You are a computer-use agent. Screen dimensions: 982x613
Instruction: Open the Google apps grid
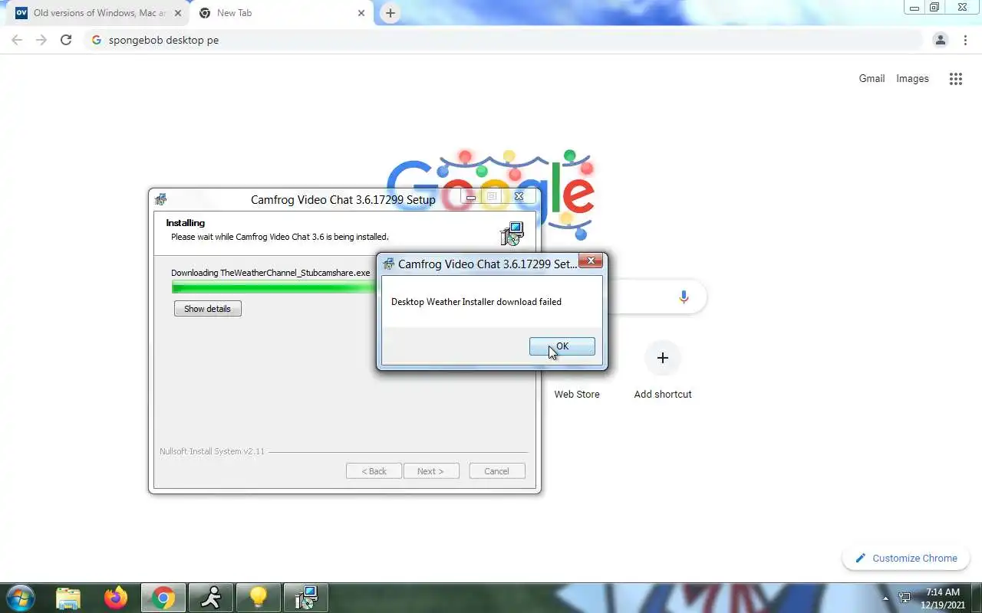pos(955,79)
